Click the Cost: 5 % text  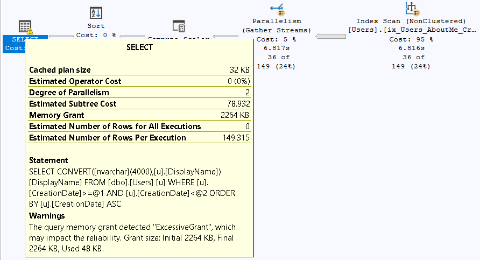pyautogui.click(x=276, y=39)
